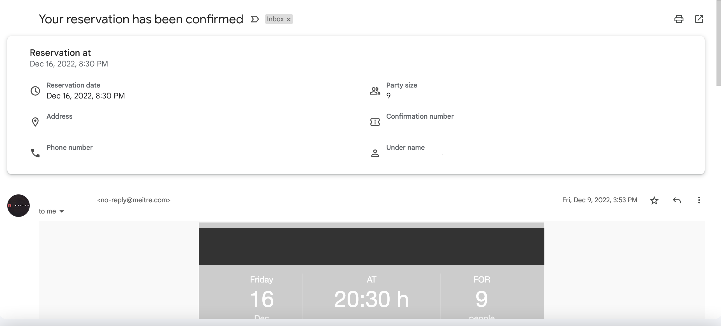This screenshot has width=721, height=326.
Task: Click the clock reservation date icon
Action: pos(35,90)
